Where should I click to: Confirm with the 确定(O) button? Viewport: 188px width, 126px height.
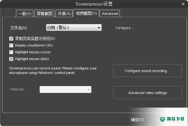click(x=137, y=120)
